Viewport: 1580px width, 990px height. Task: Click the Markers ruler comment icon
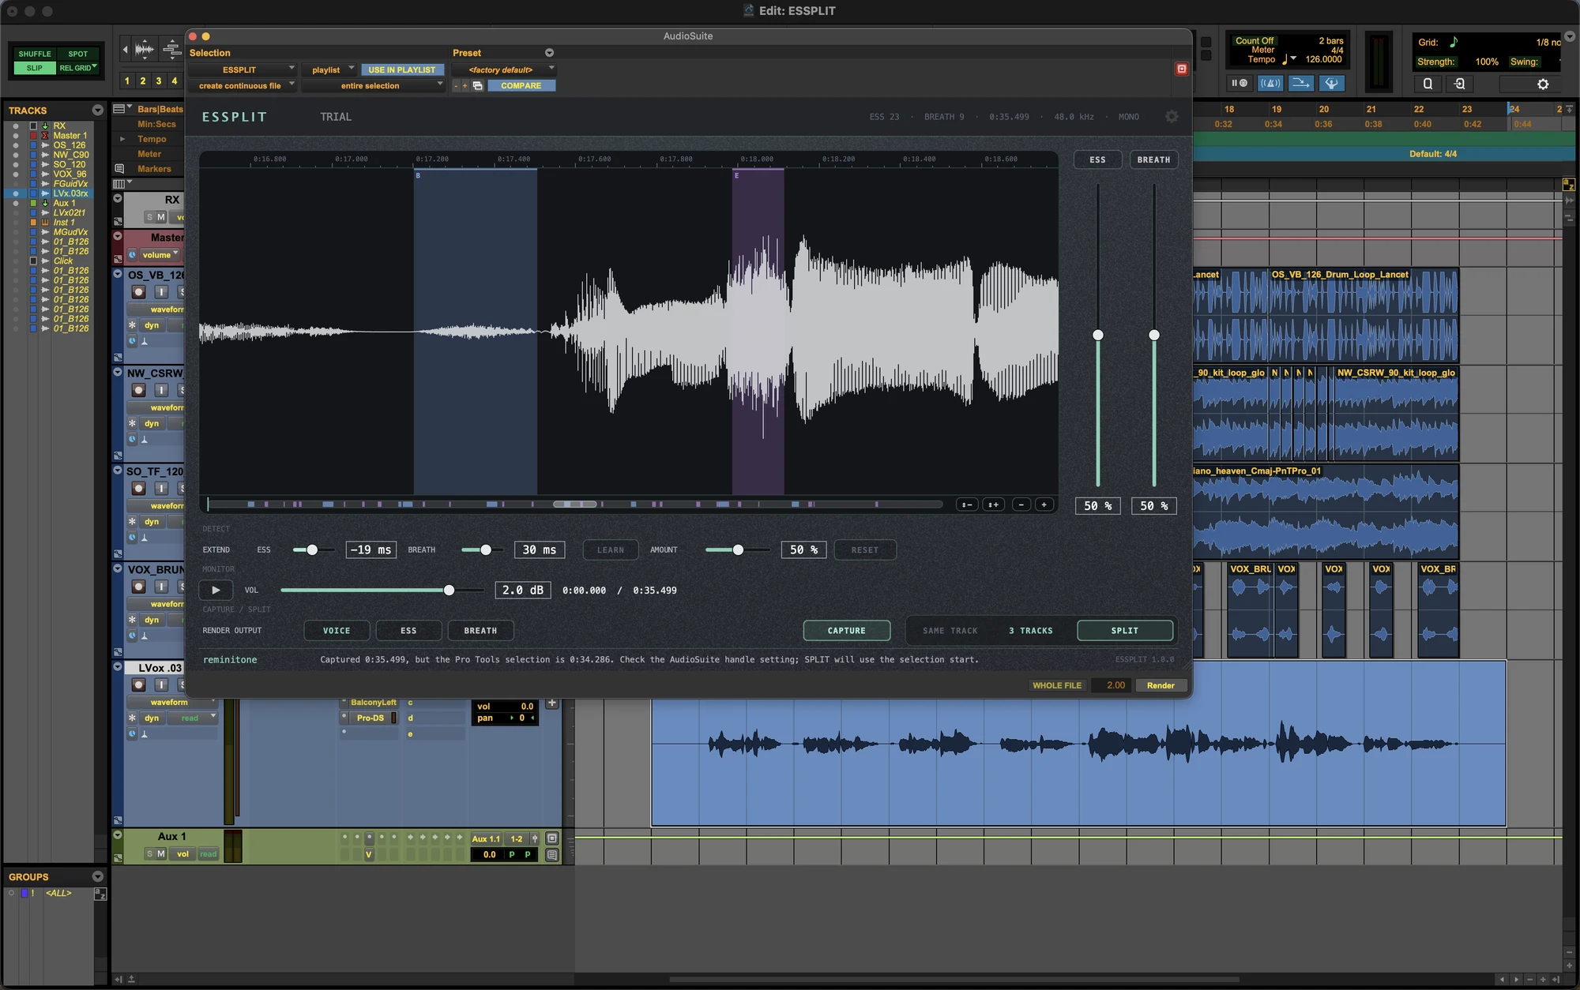[x=119, y=169]
